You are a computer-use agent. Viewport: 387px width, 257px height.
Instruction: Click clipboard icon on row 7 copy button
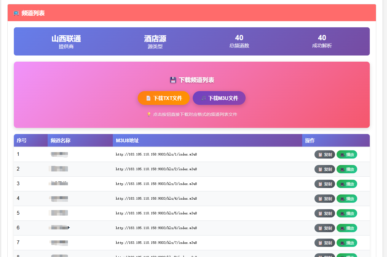320,243
